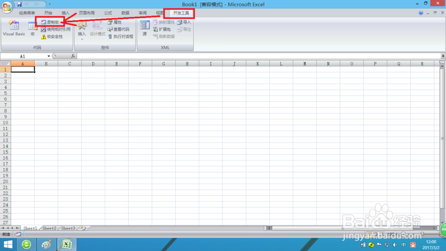This screenshot has width=446, height=251.
Task: Switch to the 公式 tab
Action: [x=108, y=13]
